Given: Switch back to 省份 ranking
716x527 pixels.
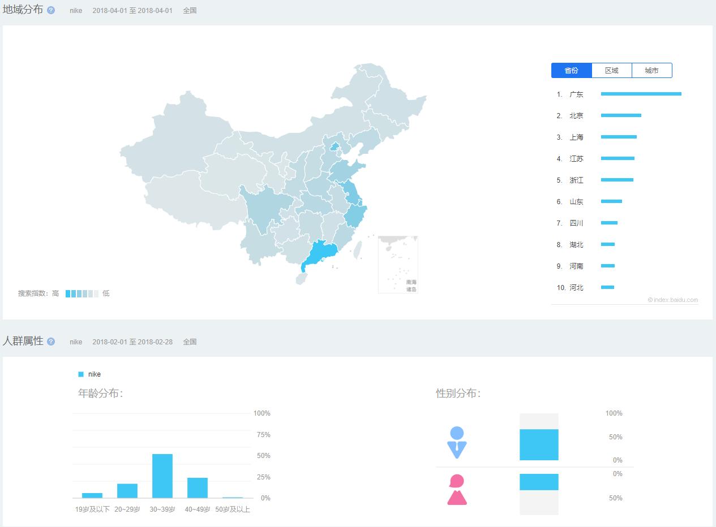Looking at the screenshot, I should click(571, 70).
